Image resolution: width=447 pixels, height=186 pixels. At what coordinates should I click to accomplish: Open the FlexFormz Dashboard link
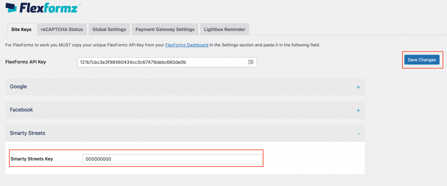click(x=186, y=45)
